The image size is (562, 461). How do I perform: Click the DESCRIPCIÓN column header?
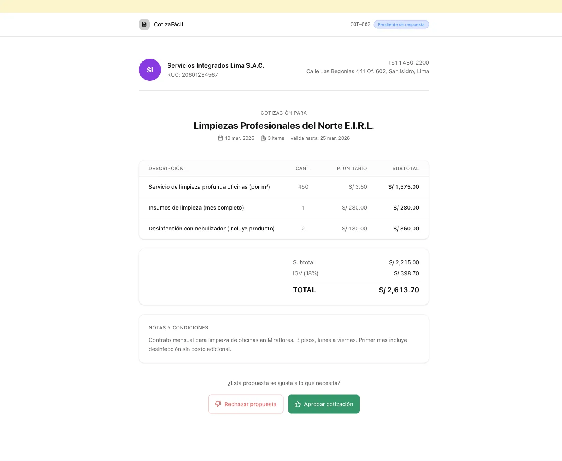coord(166,168)
